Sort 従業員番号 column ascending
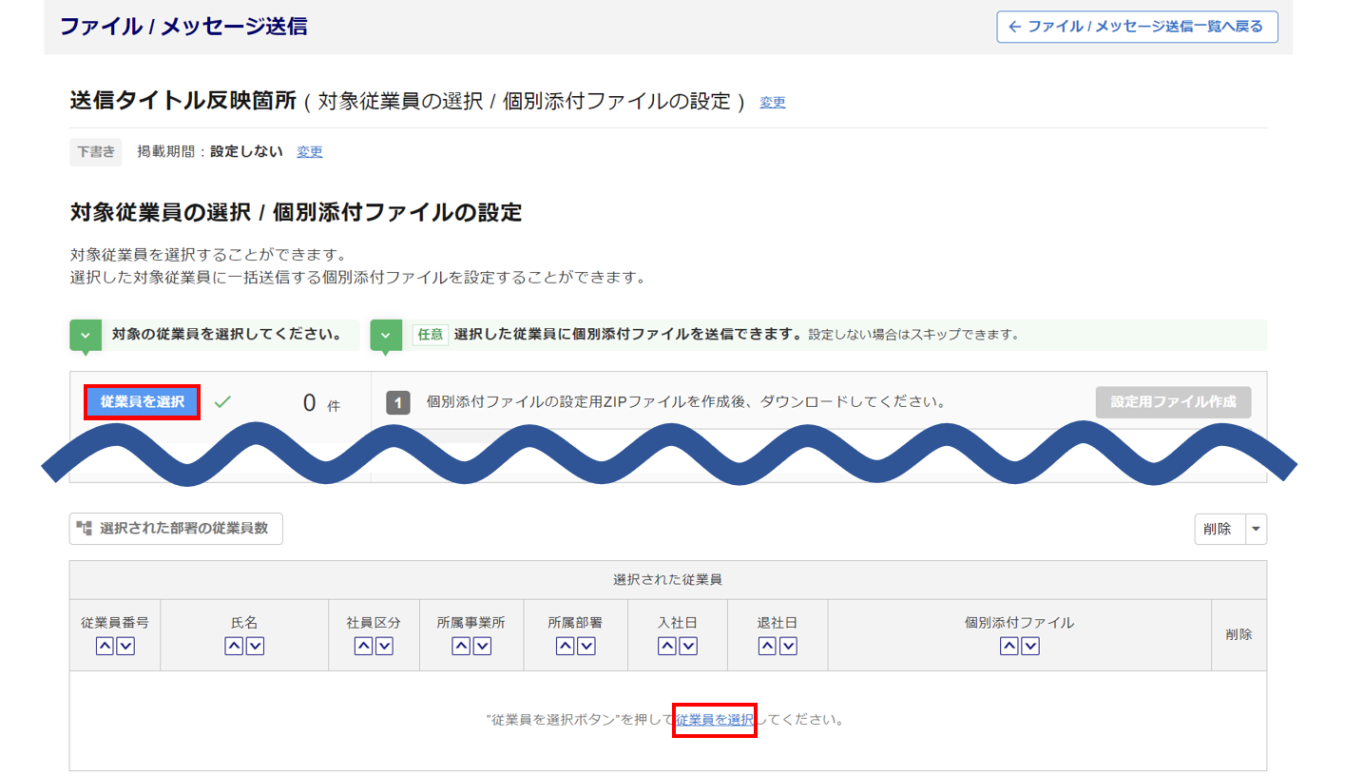Viewport: 1345px width, 776px height. coord(105,647)
